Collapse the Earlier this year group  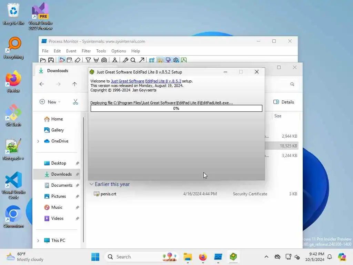pos(91,184)
